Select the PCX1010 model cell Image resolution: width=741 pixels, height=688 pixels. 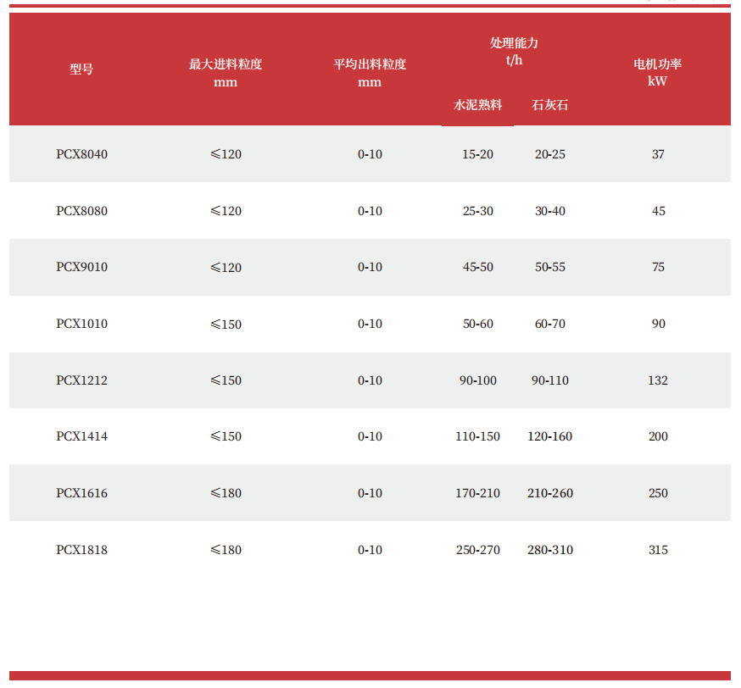(x=82, y=324)
